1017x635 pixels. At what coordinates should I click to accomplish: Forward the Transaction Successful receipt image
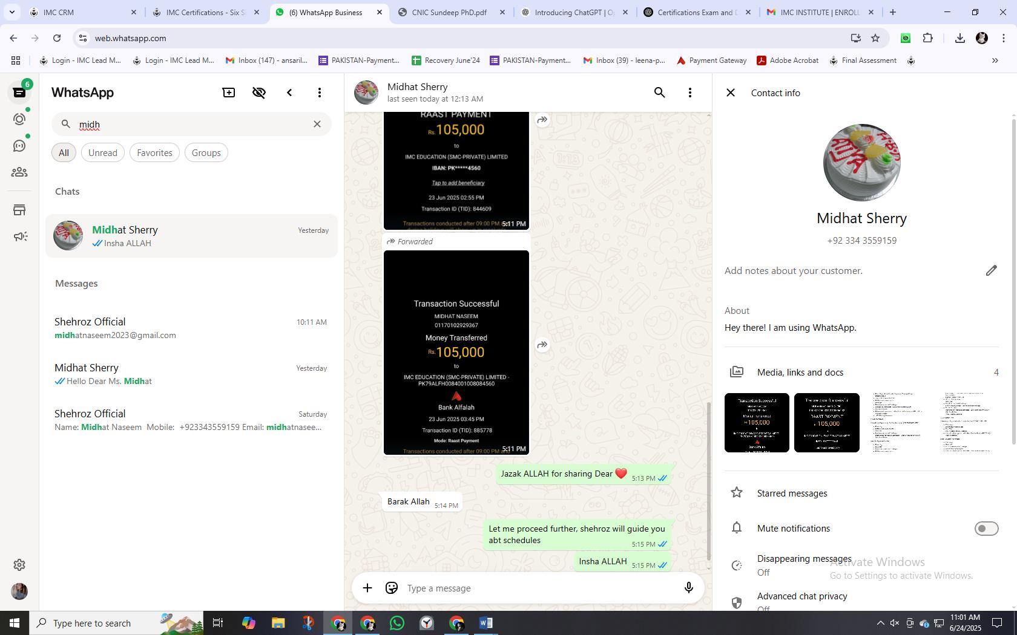point(542,345)
